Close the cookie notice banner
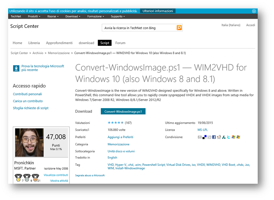274x200 pixels. [254, 11]
